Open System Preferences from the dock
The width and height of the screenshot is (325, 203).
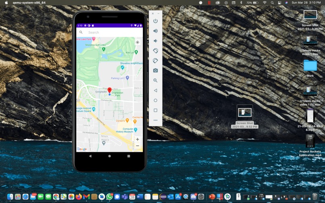pyautogui.click(x=201, y=197)
